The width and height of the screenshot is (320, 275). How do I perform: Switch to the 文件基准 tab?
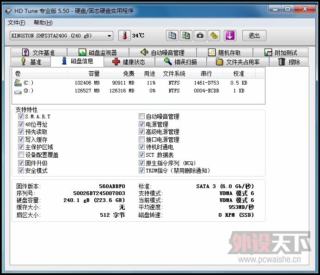[x=39, y=53]
